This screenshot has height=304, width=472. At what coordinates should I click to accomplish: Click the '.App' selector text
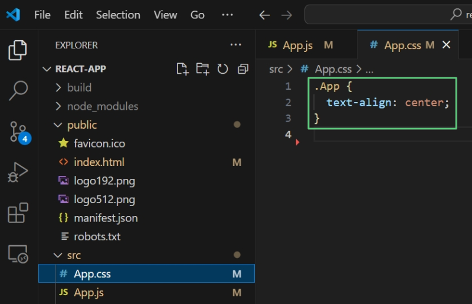(327, 86)
